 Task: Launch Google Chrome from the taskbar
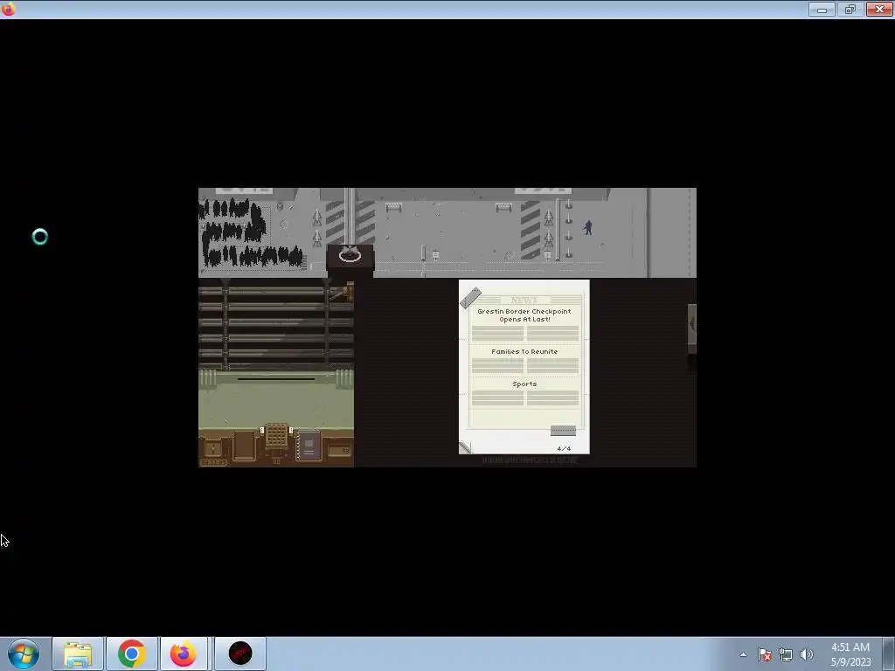click(131, 654)
